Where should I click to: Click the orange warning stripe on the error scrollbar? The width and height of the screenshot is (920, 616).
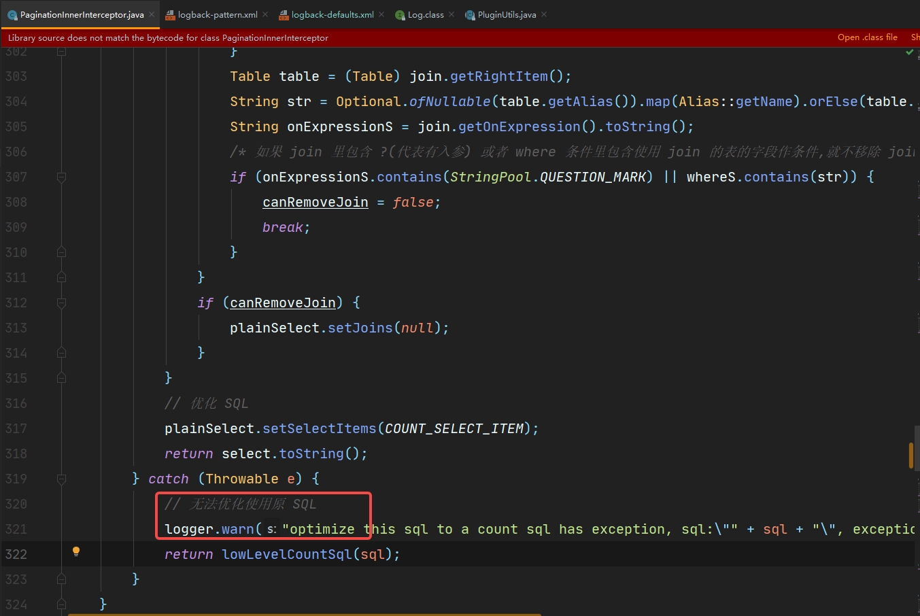click(911, 455)
